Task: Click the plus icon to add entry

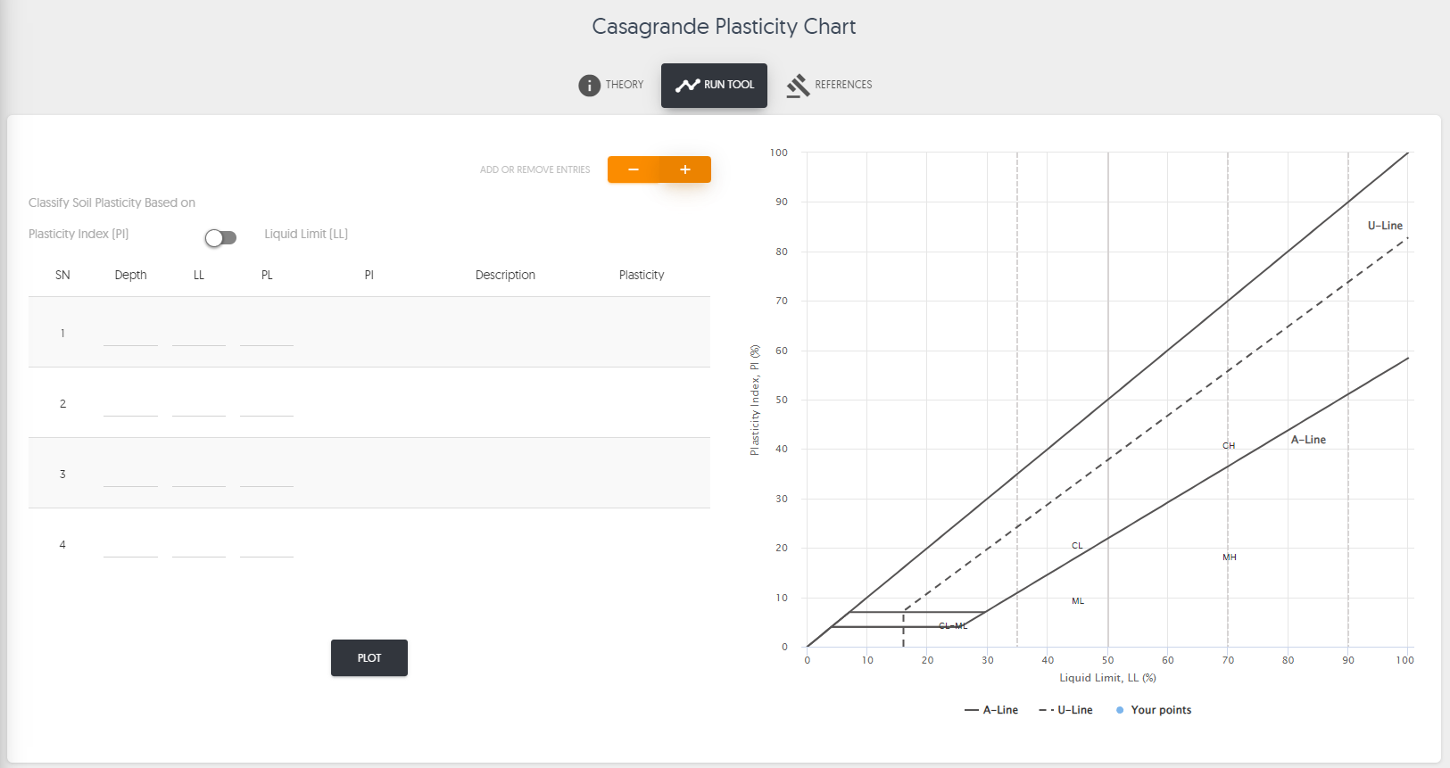Action: click(x=685, y=169)
